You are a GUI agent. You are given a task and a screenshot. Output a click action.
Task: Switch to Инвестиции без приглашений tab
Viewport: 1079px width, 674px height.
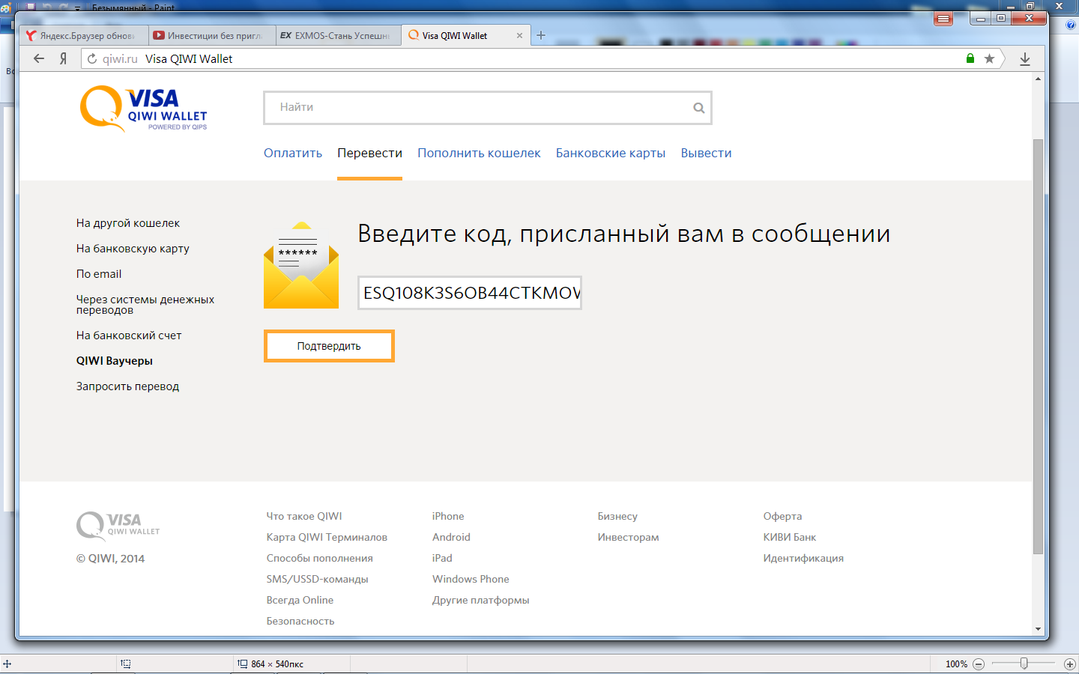tap(212, 35)
